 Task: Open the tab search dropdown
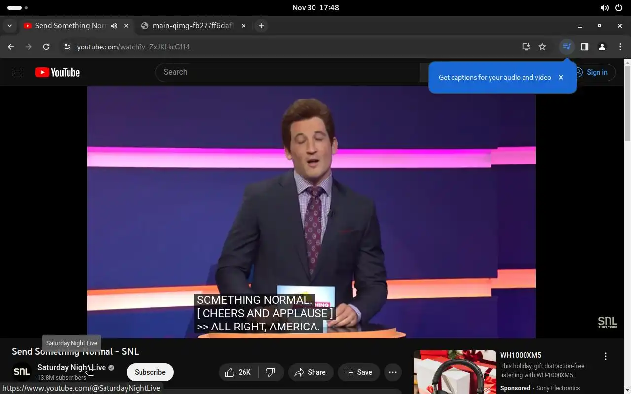coord(9,26)
